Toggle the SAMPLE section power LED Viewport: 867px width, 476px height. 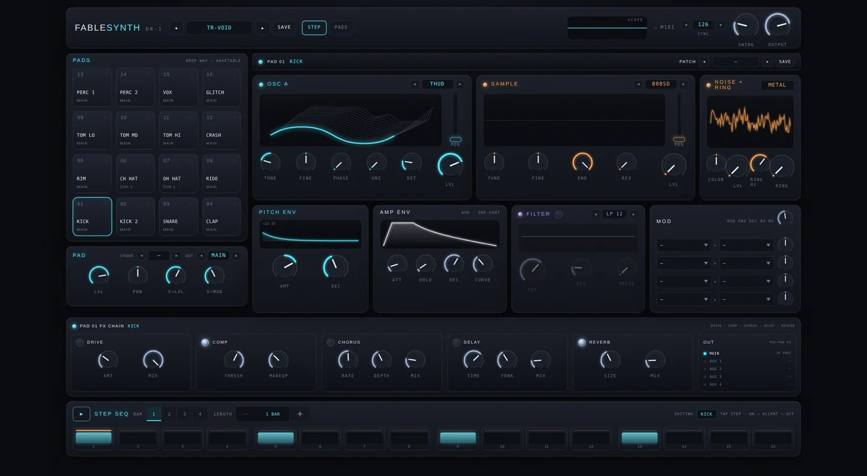tap(485, 84)
